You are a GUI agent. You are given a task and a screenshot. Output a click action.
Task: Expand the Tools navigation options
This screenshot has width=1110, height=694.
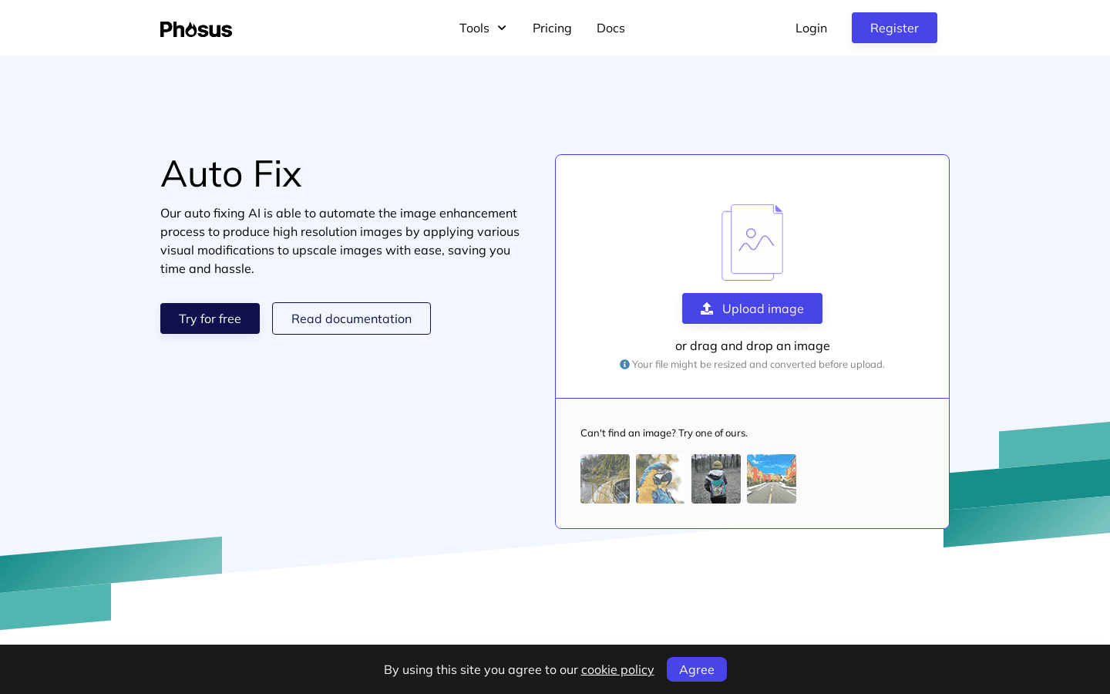click(x=483, y=28)
